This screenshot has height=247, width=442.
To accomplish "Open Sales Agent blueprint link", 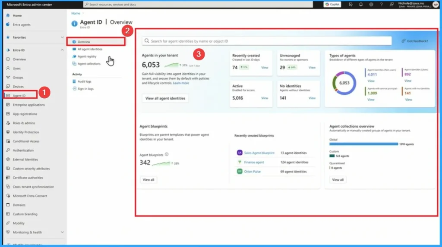I will point(259,153).
